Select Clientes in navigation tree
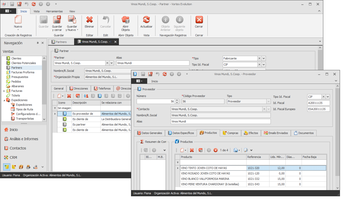Image resolution: width=349 pixels, height=204 pixels. point(16,58)
